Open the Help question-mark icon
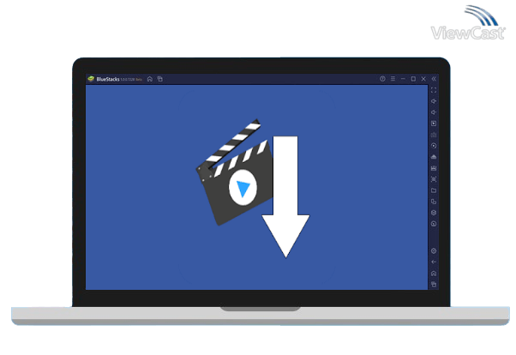Image resolution: width=516 pixels, height=355 pixels. [x=382, y=79]
